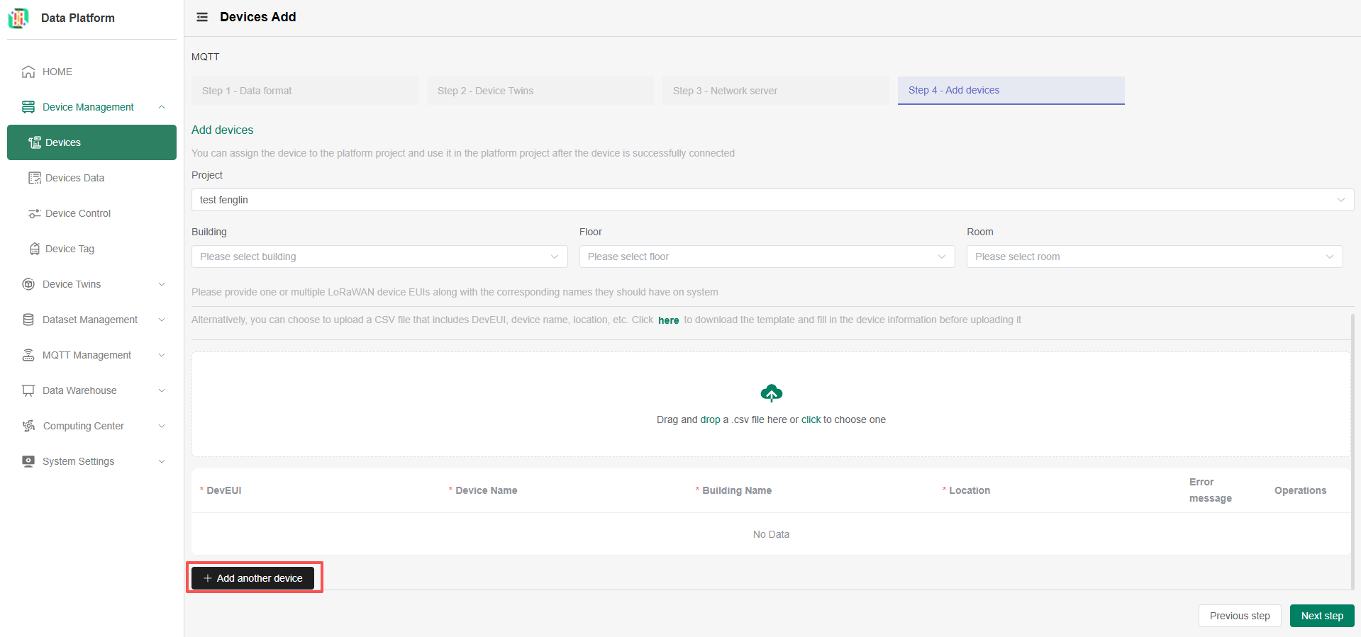The width and height of the screenshot is (1361, 637).
Task: Click the Computing Center icon
Action: tap(28, 426)
